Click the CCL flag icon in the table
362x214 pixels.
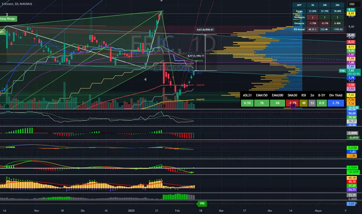coord(326,30)
